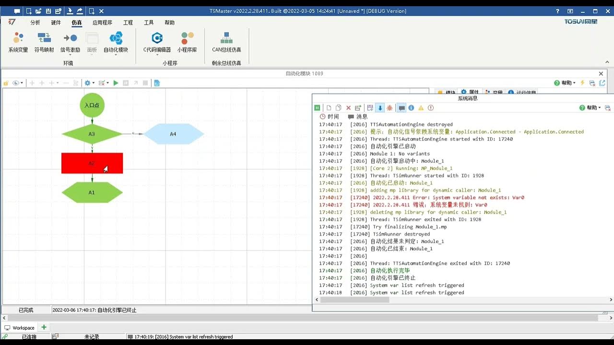Open 信号激励 signal stimulation tool
Screen dimensions: 614x345
click(70, 42)
